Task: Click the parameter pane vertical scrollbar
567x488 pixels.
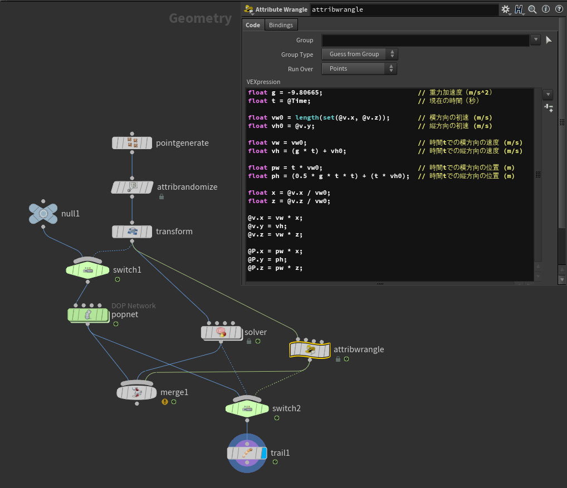Action: tap(561, 123)
